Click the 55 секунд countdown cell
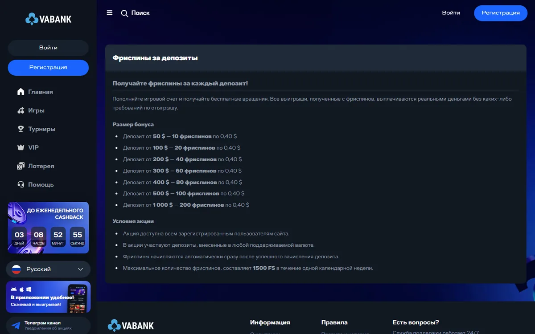 coord(78,237)
